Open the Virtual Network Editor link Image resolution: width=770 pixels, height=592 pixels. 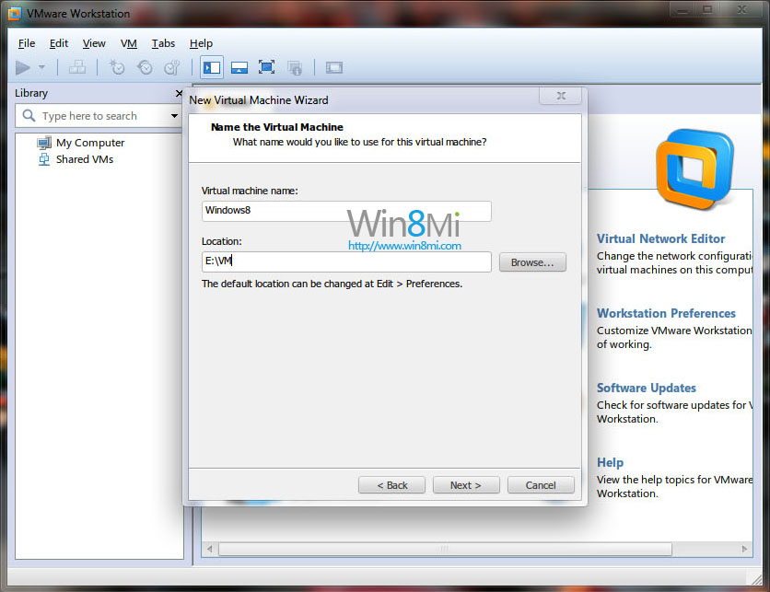click(660, 238)
